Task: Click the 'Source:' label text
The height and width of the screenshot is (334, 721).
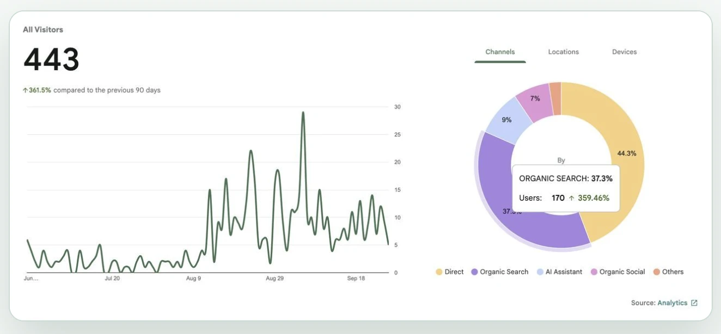Action: click(643, 303)
